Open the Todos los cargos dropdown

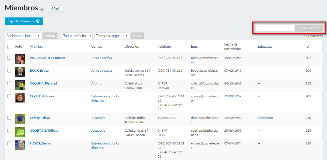(111, 36)
